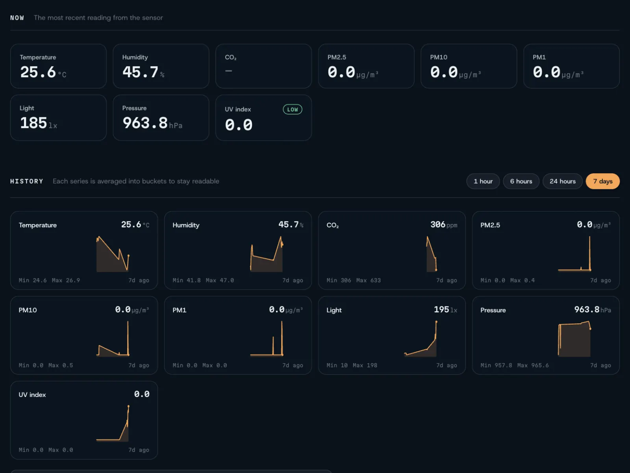
Task: Click the NOW section heading
Action: tap(17, 18)
